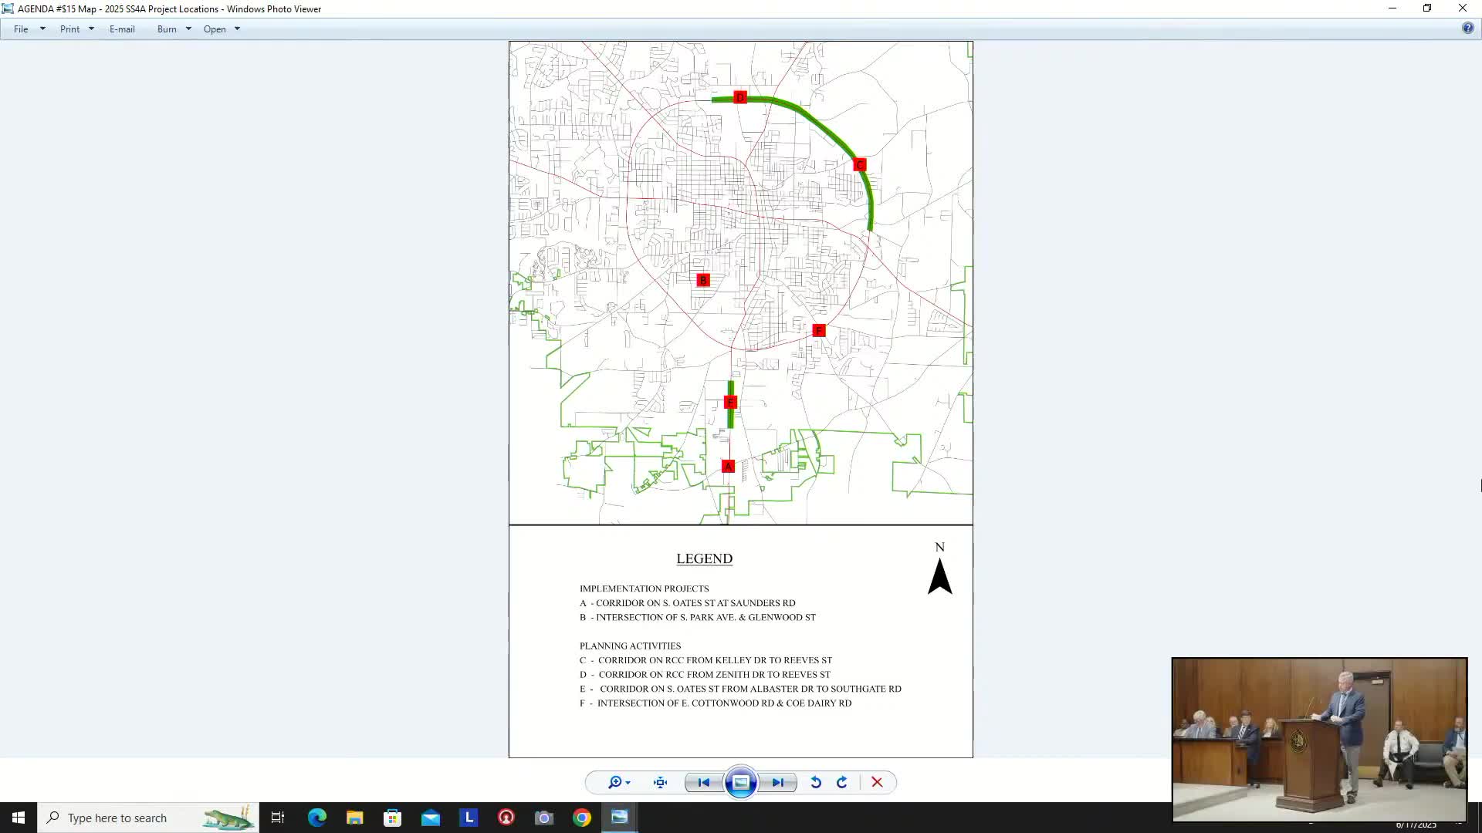Go to the previous image
The width and height of the screenshot is (1482, 833).
(703, 782)
